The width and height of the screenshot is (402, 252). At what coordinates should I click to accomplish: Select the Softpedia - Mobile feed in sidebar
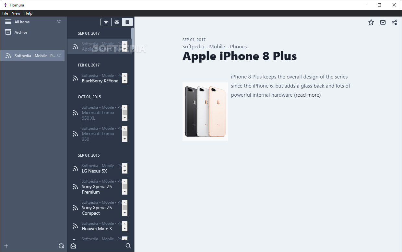pyautogui.click(x=32, y=56)
